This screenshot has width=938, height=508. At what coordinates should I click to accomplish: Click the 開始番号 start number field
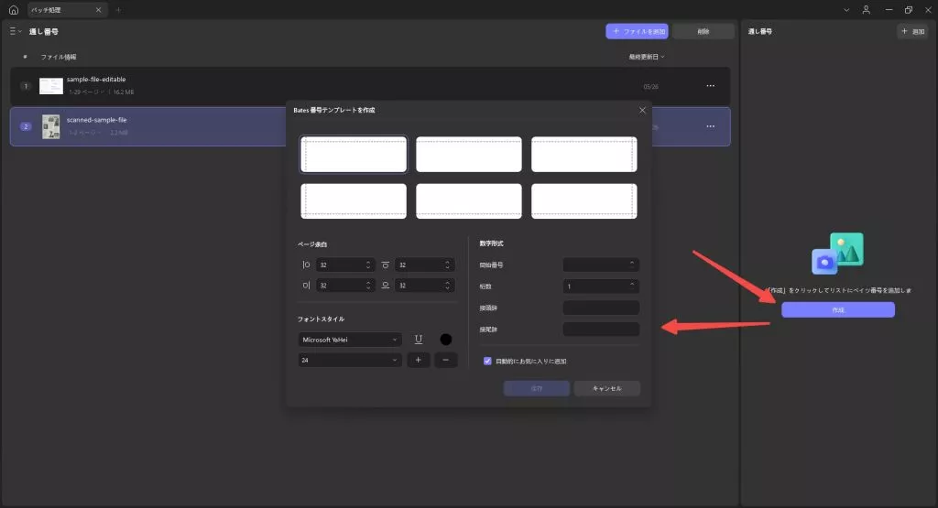click(x=601, y=265)
